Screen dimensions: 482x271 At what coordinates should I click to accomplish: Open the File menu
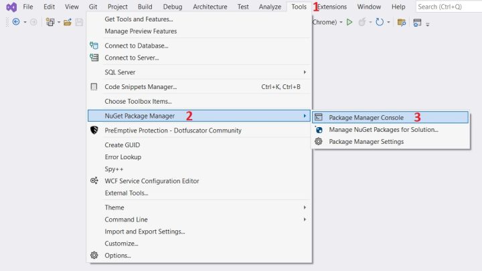(x=28, y=7)
